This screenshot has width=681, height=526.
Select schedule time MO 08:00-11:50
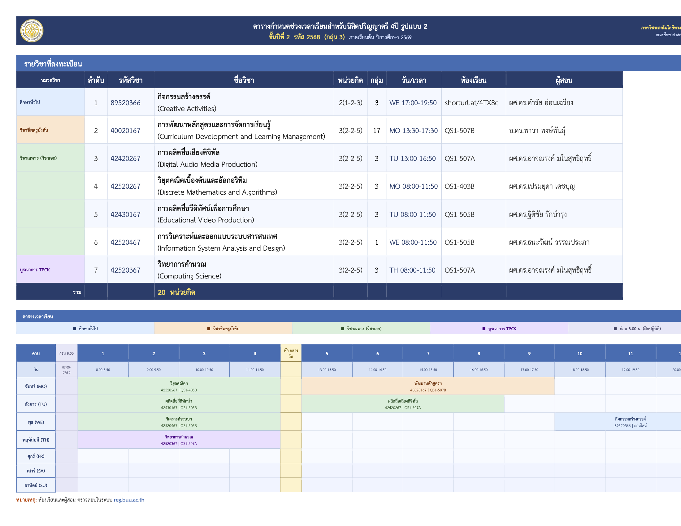[413, 186]
